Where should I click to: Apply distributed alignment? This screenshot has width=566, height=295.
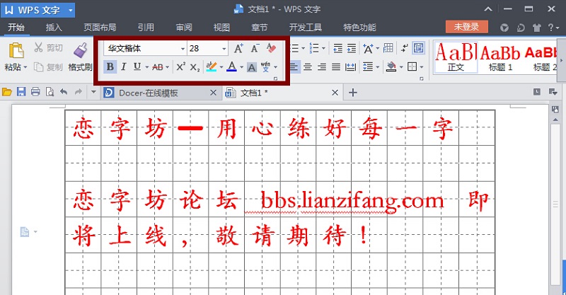tap(350, 67)
